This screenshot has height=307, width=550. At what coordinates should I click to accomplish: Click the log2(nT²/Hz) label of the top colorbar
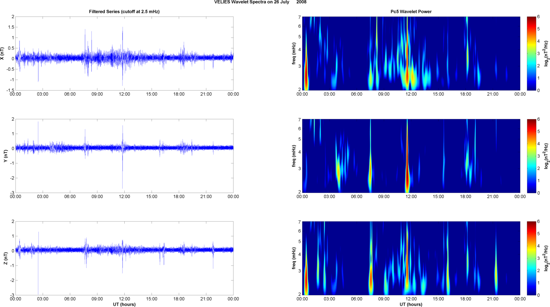(547, 53)
